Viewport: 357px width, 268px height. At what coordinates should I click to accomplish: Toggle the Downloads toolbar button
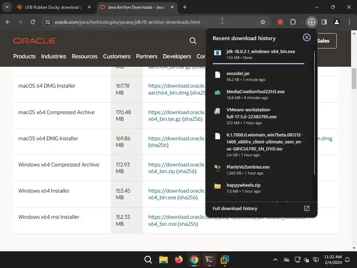[x=311, y=22]
